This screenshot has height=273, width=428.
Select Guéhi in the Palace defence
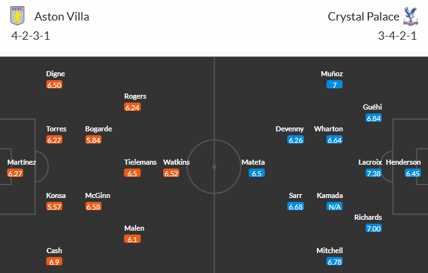point(373,107)
